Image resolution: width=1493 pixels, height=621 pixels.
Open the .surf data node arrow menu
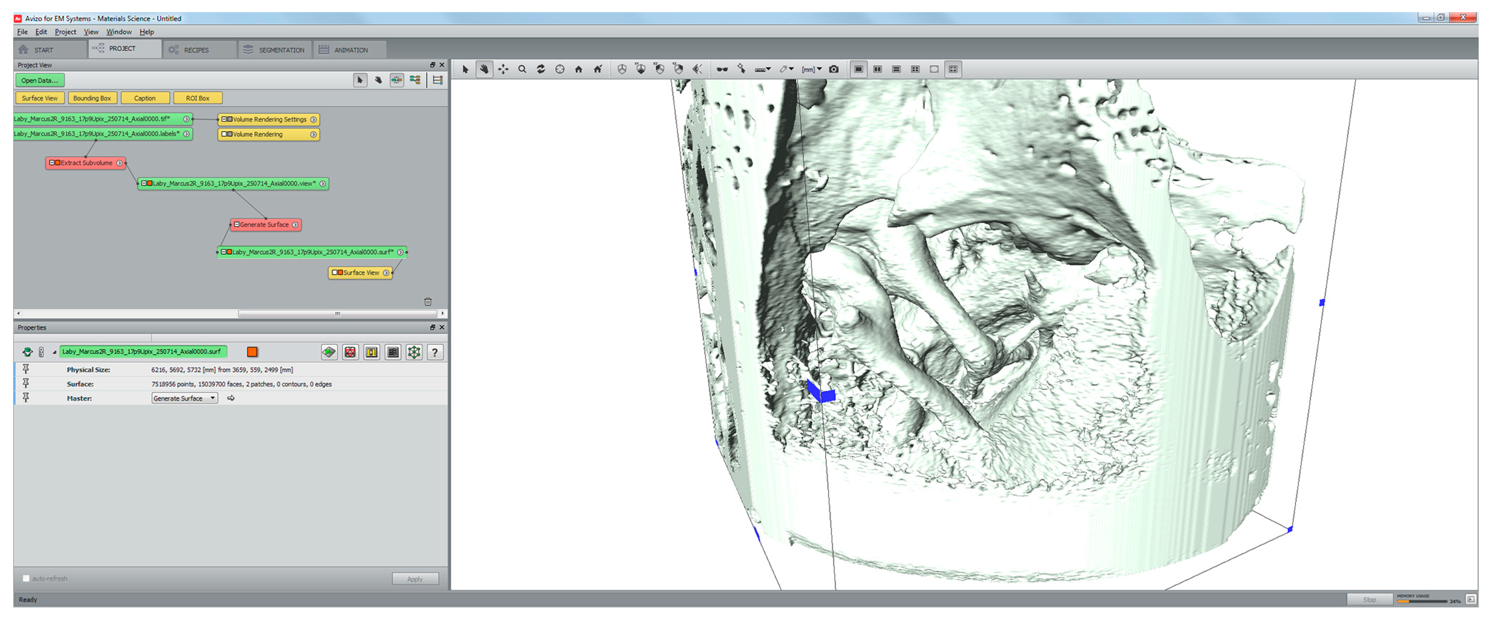[400, 252]
